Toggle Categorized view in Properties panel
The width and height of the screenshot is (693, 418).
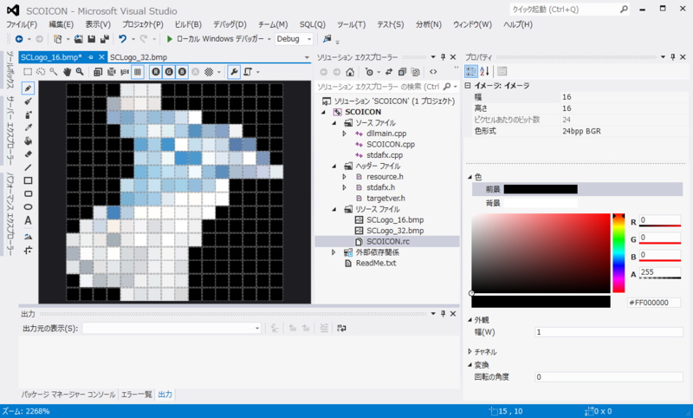point(470,71)
